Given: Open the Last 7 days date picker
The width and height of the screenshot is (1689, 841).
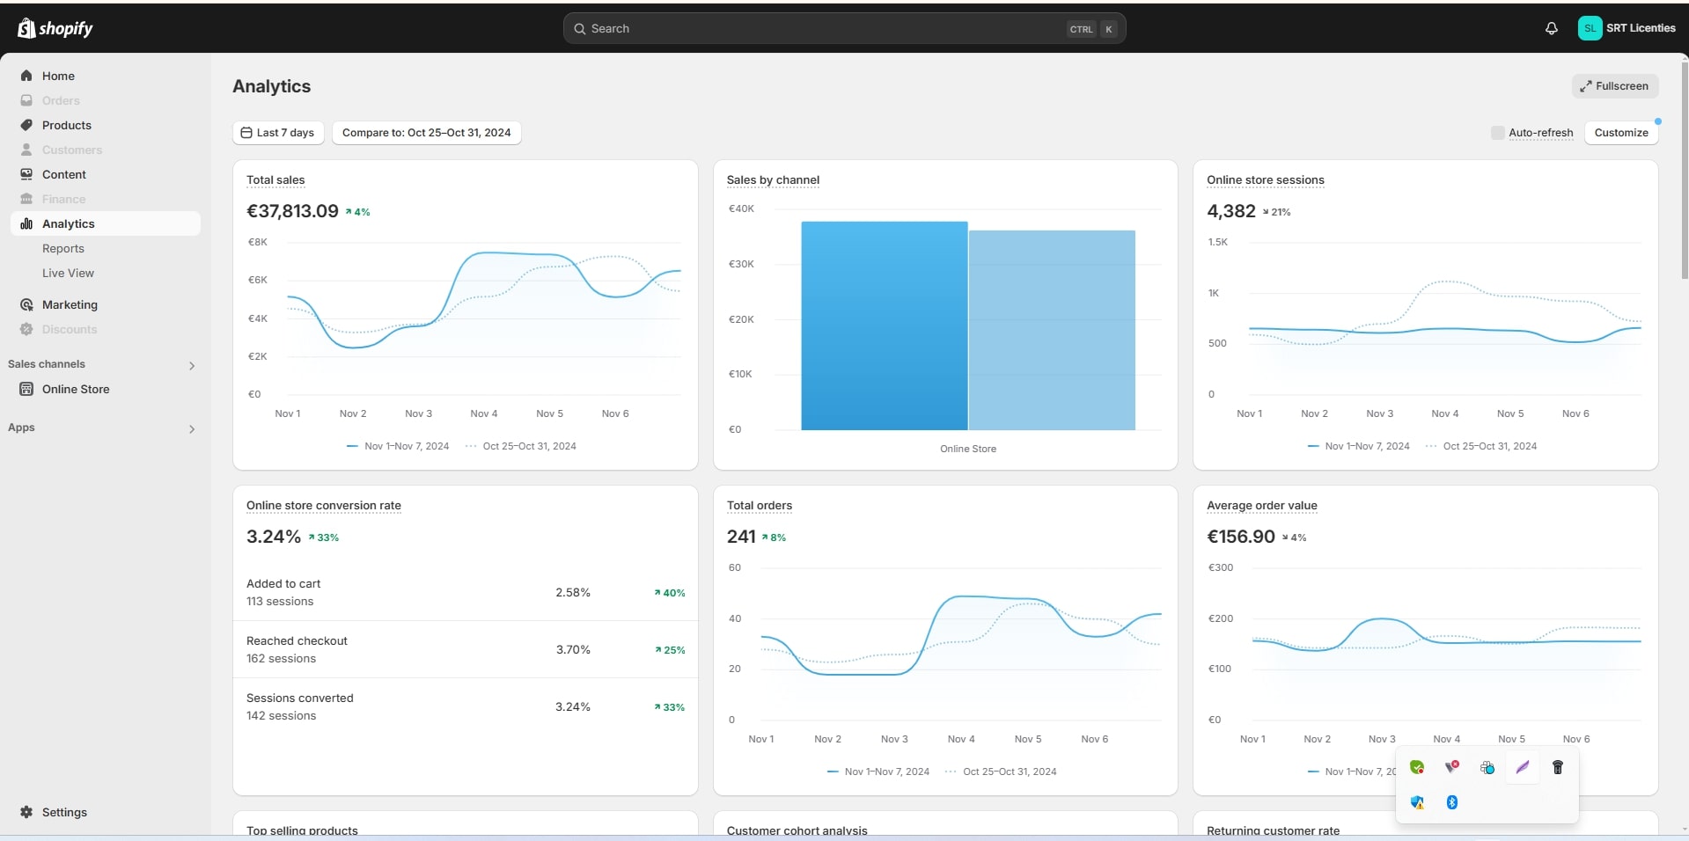Looking at the screenshot, I should (x=278, y=133).
